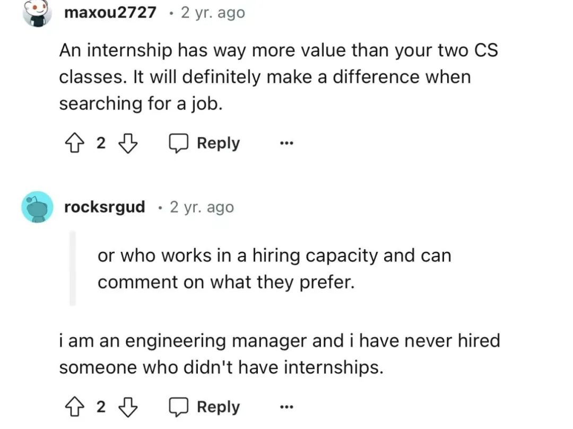The width and height of the screenshot is (573, 429).
Task: Click the vote count on rocksrgud's comment
Action: (101, 407)
